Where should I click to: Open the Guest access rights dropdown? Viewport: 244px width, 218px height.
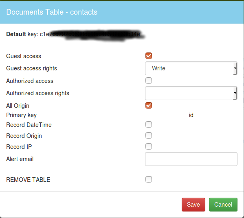click(x=191, y=68)
